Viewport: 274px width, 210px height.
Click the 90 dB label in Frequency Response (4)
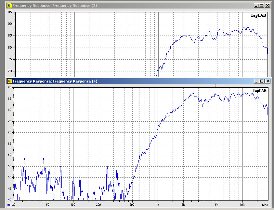[x=9, y=87]
